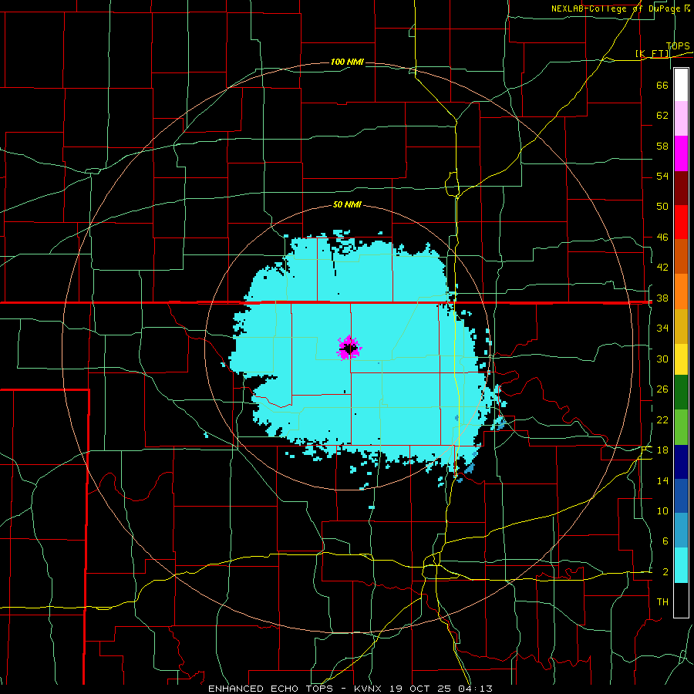Click the '18' legend value
The width and height of the screenshot is (694, 694).
[662, 450]
